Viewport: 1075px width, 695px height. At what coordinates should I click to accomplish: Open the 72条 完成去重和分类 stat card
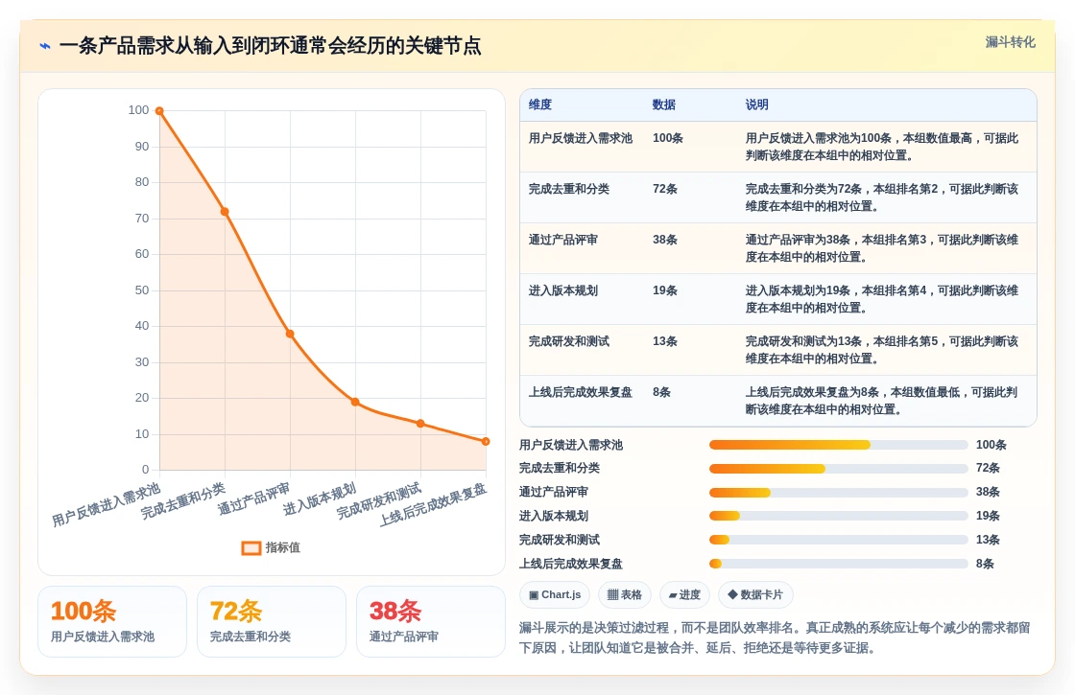coord(272,622)
